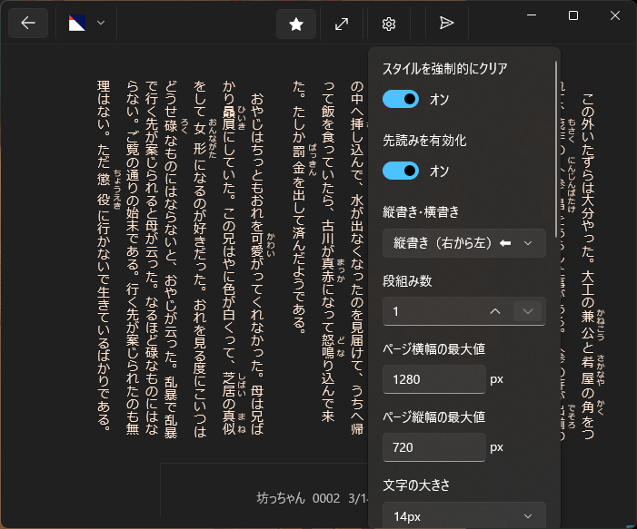Viewport: 637px width, 529px height.
Task: Turn off スタイルを強制的にクリア switch
Action: (x=401, y=99)
